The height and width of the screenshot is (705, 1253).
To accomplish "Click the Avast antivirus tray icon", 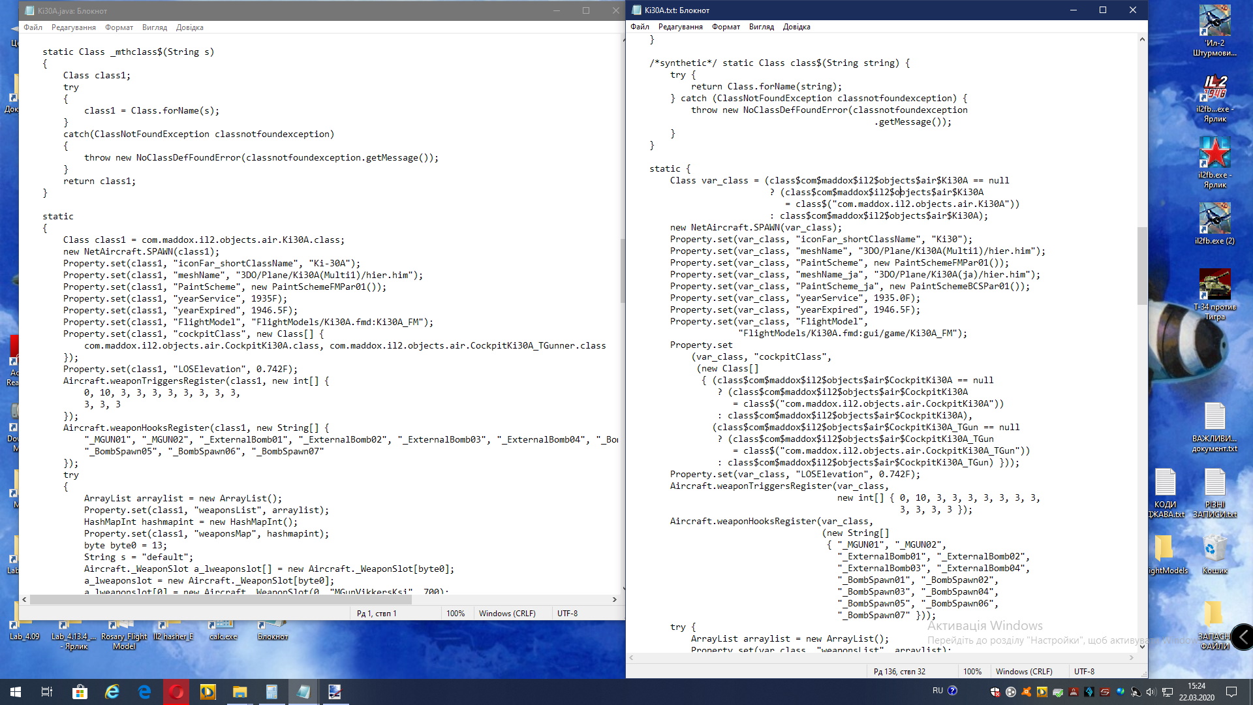I will click(1027, 692).
